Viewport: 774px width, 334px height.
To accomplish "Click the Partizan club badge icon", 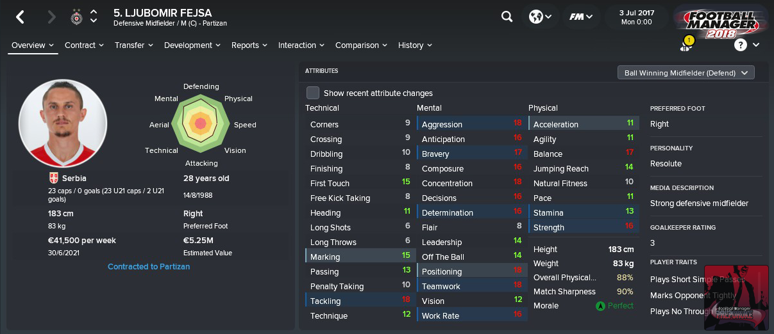I will coord(76,17).
